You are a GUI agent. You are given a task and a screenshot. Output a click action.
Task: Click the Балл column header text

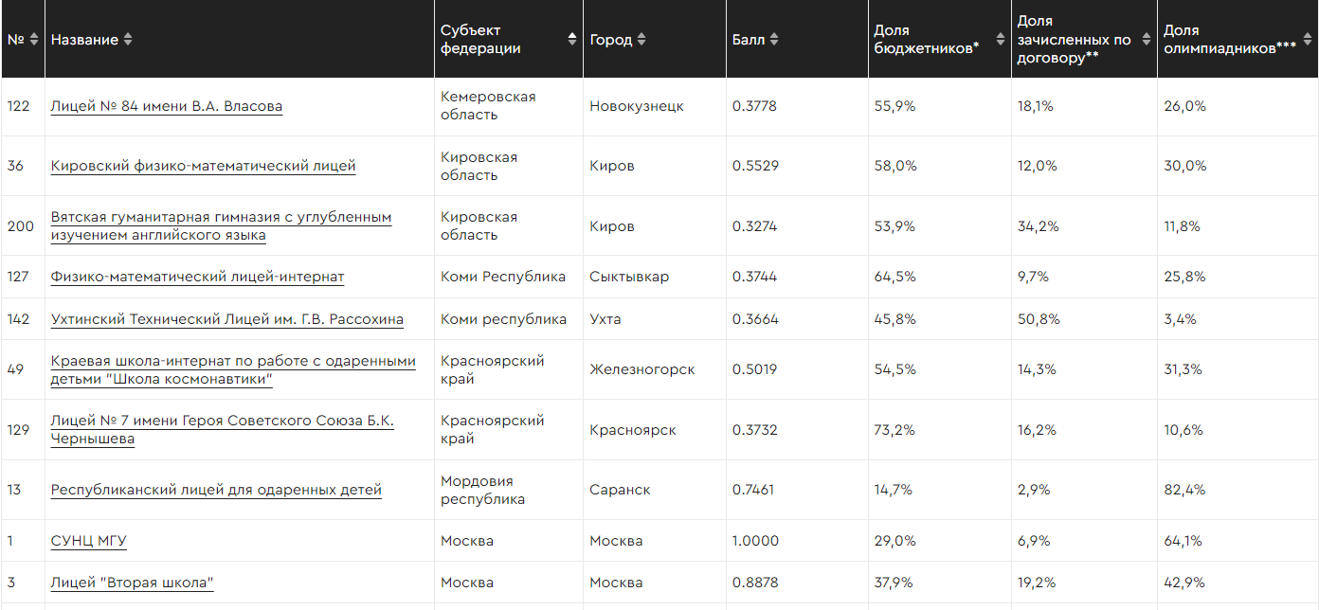coord(748,40)
